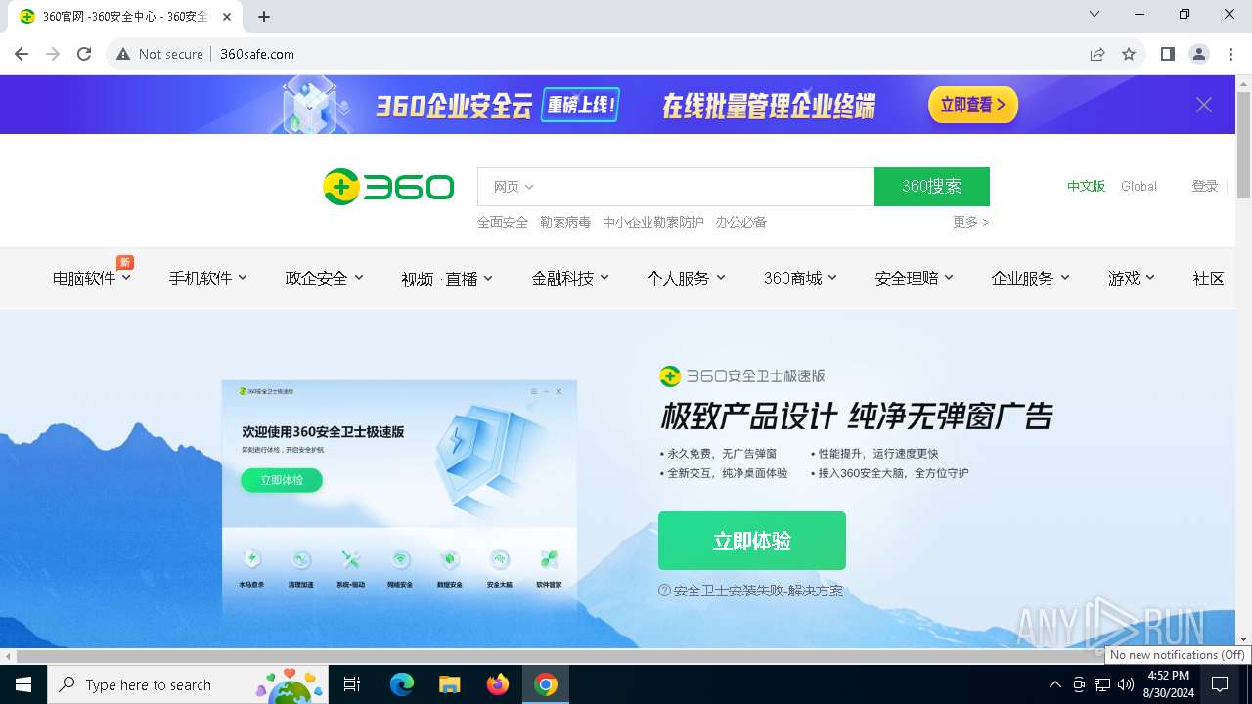
Task: Go back with the browser back arrow
Action: click(22, 54)
